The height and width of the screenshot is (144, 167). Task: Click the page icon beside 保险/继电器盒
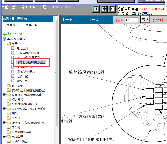pyautogui.click(x=13, y=71)
